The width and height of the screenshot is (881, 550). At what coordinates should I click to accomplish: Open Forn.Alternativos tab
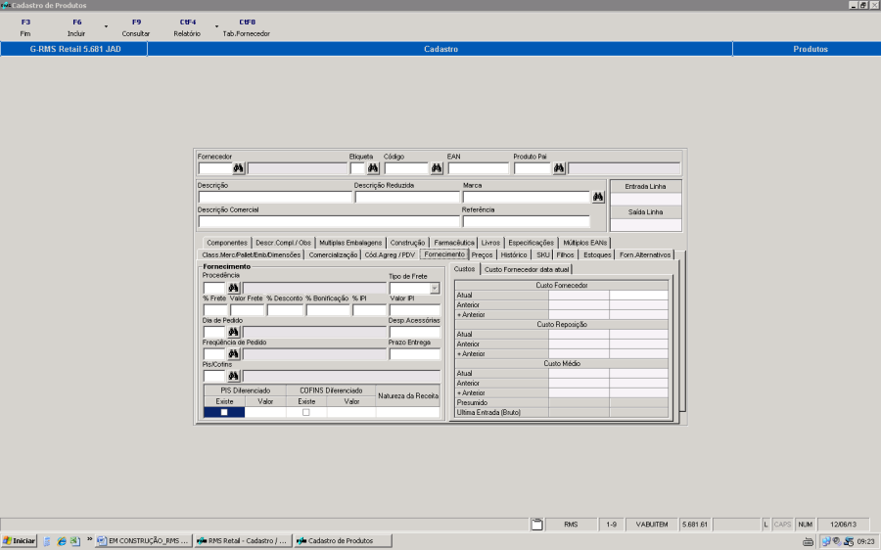click(x=645, y=255)
